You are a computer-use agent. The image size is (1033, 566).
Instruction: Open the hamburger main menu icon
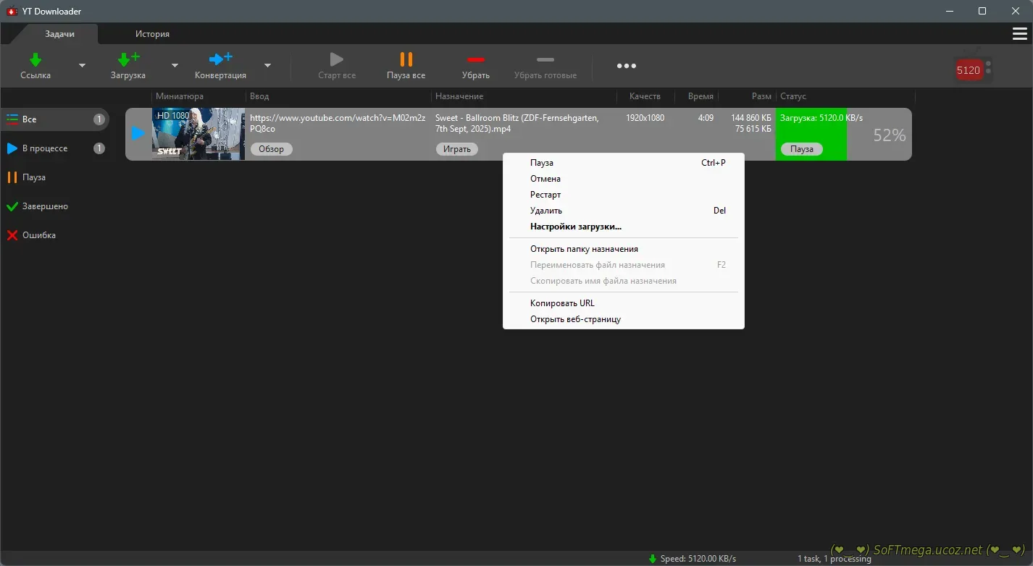(x=1019, y=34)
